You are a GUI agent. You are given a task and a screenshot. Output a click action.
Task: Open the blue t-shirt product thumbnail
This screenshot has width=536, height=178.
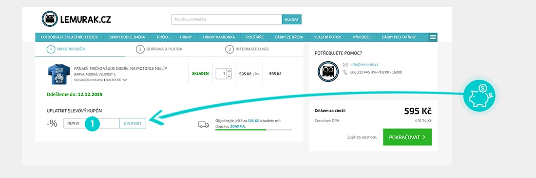pyautogui.click(x=59, y=74)
